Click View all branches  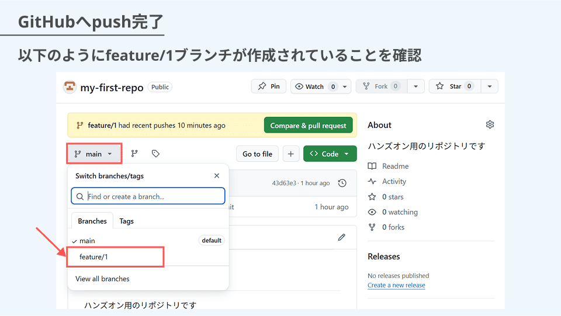pos(102,279)
